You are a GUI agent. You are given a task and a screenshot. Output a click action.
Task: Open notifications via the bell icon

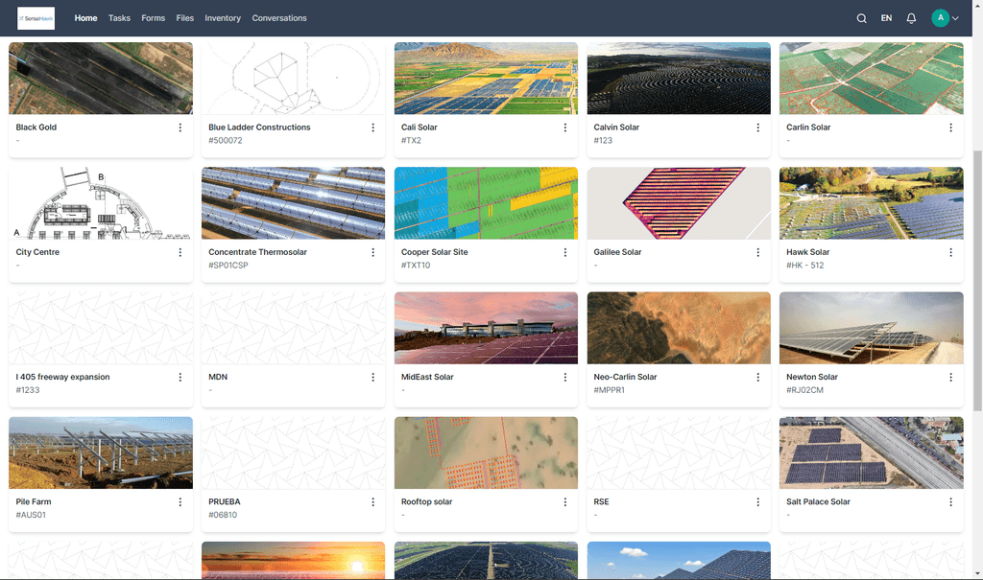(x=911, y=18)
